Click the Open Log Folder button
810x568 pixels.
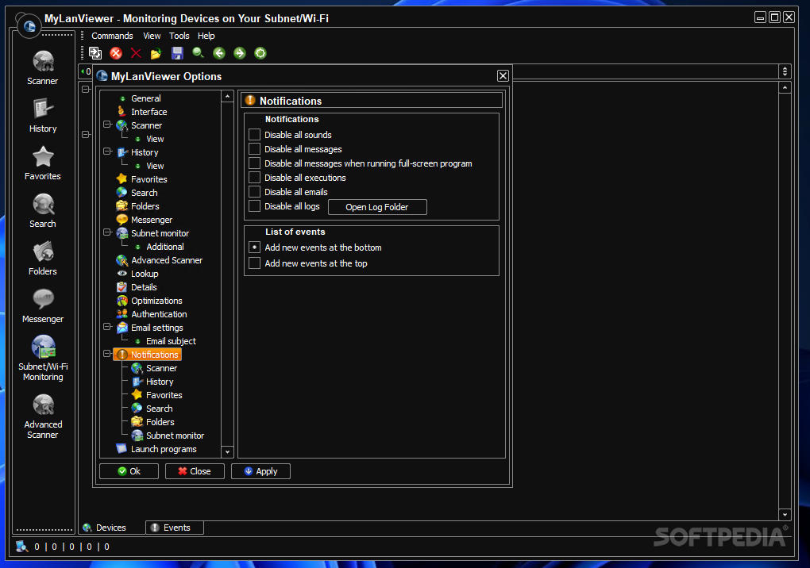coord(377,207)
